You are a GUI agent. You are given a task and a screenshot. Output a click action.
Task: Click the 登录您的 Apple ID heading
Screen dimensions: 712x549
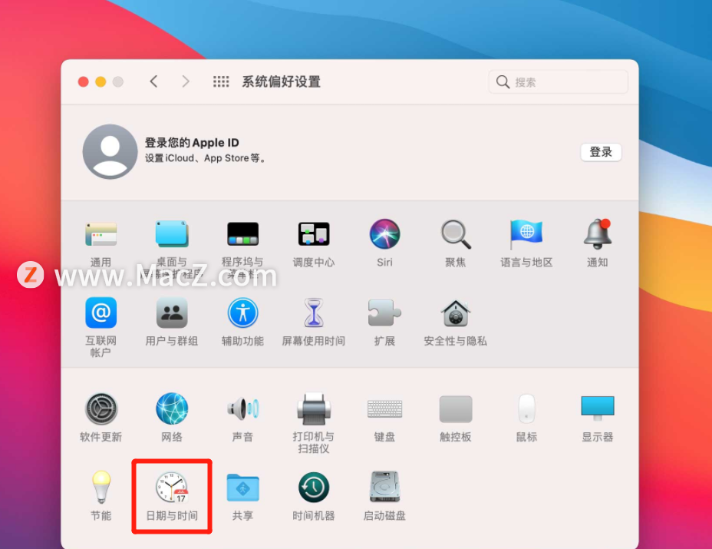[192, 143]
